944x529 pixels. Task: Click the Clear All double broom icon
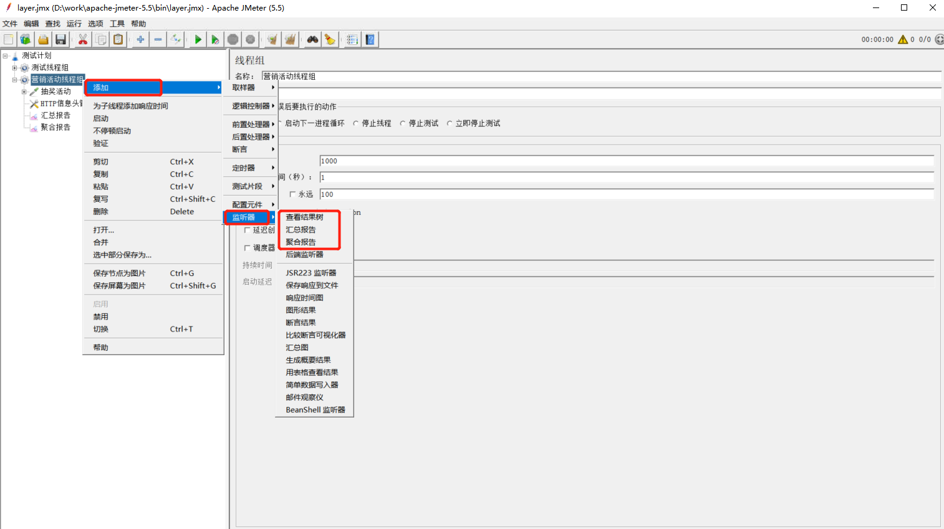[290, 39]
